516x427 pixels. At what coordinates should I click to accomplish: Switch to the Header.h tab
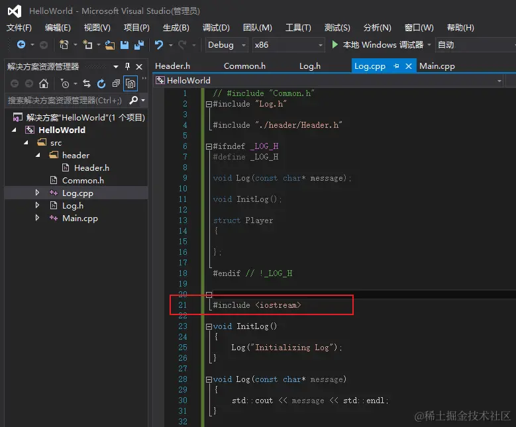172,66
